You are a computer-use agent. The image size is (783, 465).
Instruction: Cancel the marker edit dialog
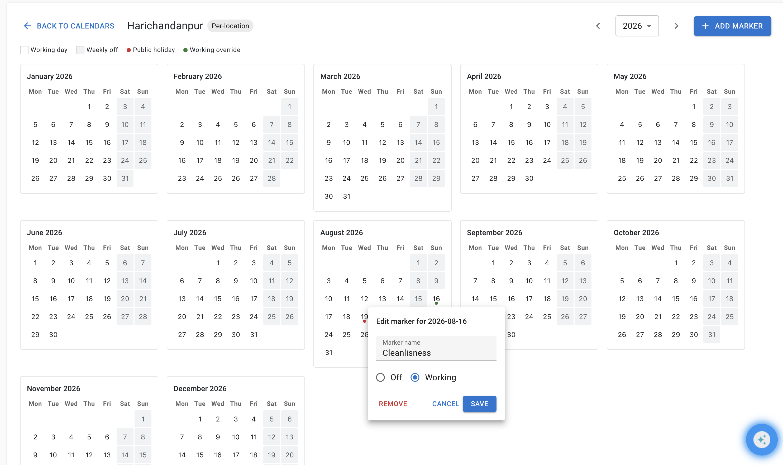(x=445, y=404)
